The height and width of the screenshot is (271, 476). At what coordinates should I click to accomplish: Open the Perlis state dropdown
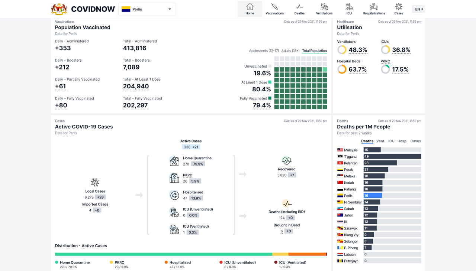[147, 9]
